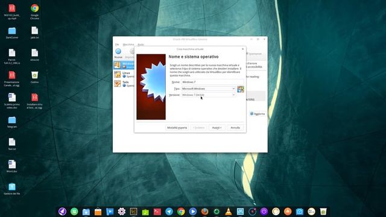Screen dimensions: 386x217
Task: Select the Presentazione Canale .ogg desktop file
Action: tap(12, 78)
